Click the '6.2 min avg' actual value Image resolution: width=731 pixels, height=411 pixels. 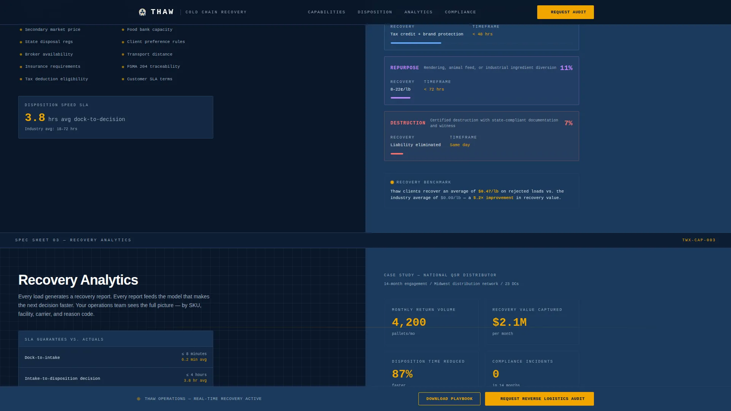tap(194, 360)
